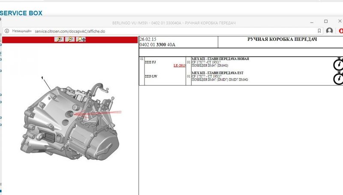Image resolution: width=343 pixels, height=195 pixels.
Task: Click the 'Незащищён' not secure label
Action: [22, 31]
